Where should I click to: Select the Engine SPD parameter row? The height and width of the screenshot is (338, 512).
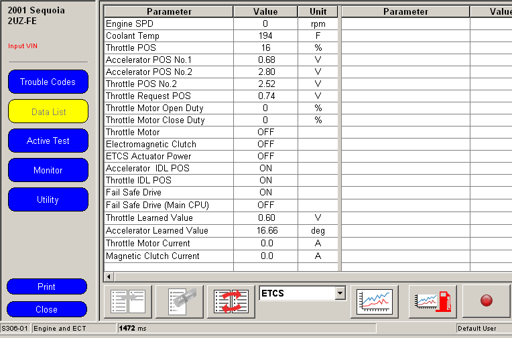[168, 23]
